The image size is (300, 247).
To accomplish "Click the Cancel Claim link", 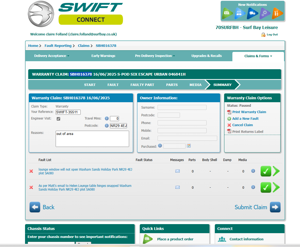I will point(242,125).
